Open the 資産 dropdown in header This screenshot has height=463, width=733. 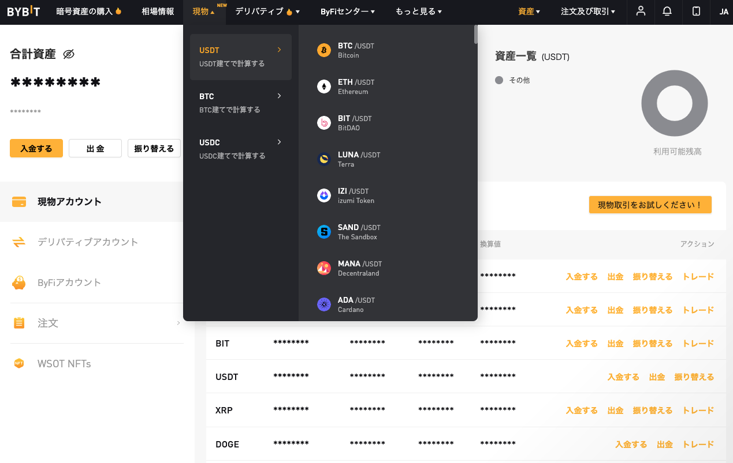(x=529, y=12)
